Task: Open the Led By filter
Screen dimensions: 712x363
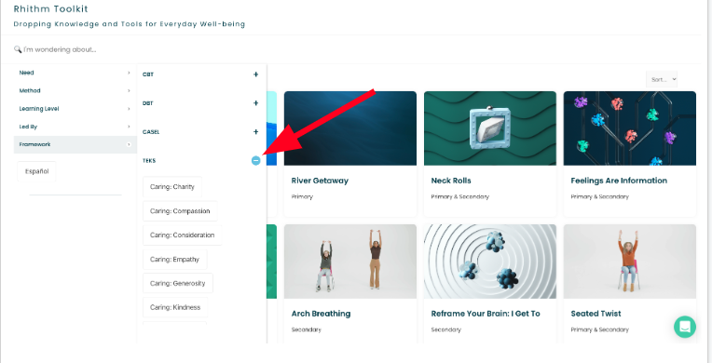Action: point(75,127)
